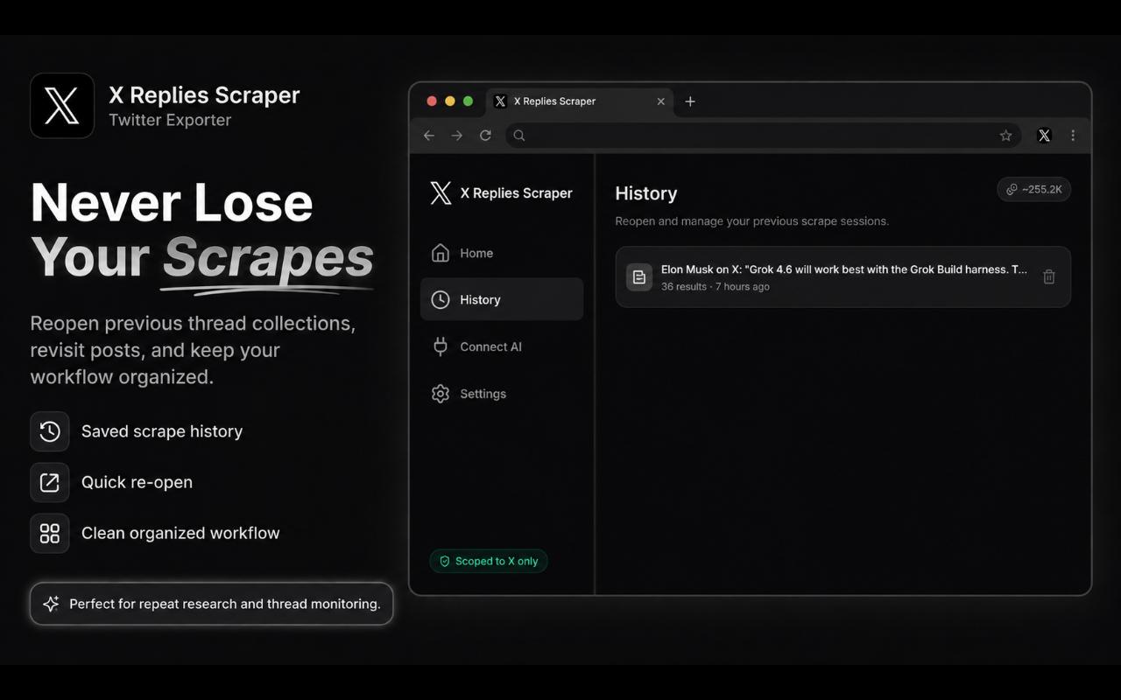Click X logo in sidebar header
The height and width of the screenshot is (700, 1121).
tap(441, 192)
